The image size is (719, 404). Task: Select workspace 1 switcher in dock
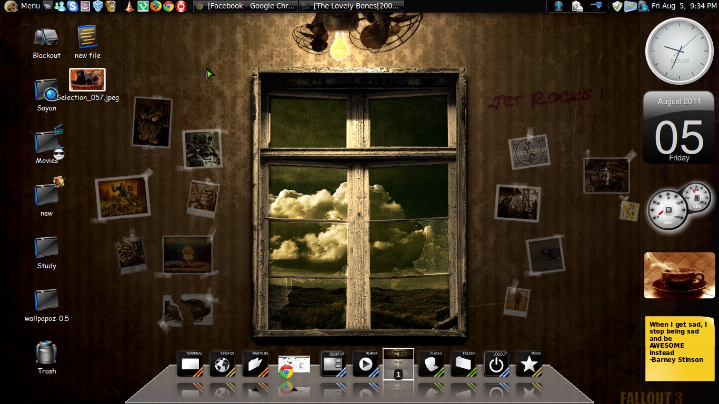(398, 364)
